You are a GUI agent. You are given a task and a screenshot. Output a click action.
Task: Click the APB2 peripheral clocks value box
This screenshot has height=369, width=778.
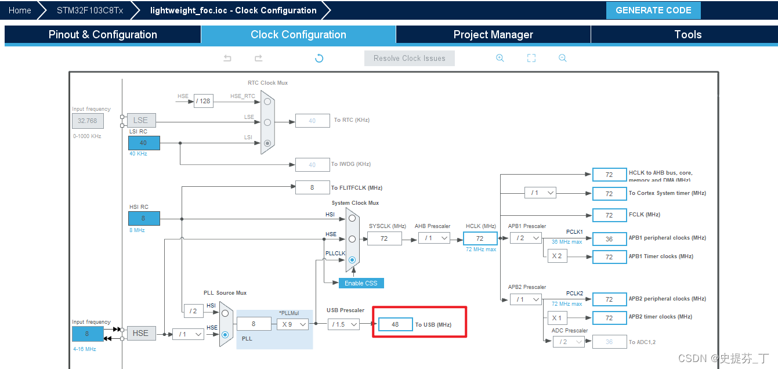(x=609, y=299)
